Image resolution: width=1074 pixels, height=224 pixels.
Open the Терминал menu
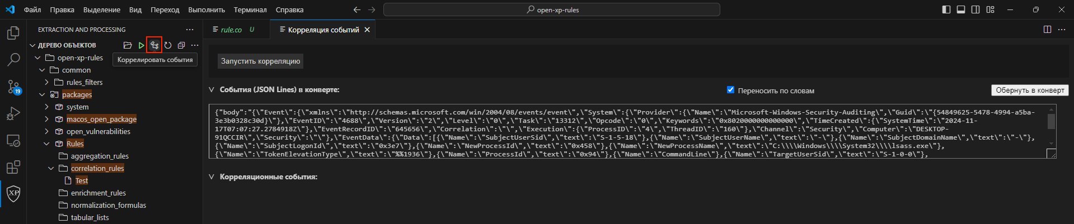coord(250,10)
